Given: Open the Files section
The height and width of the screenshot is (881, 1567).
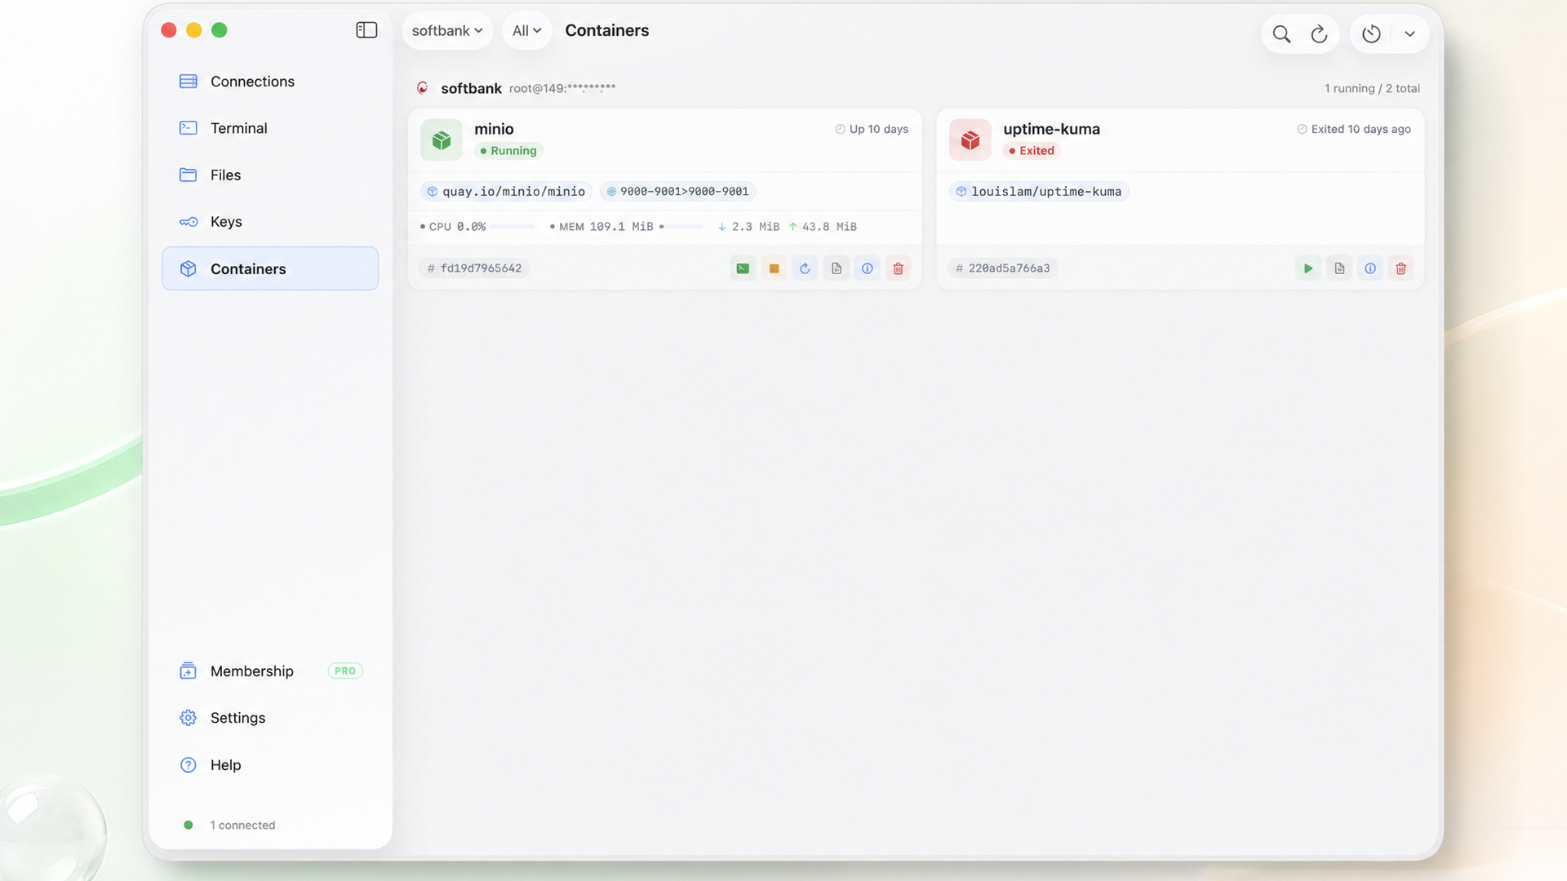Looking at the screenshot, I should (270, 175).
